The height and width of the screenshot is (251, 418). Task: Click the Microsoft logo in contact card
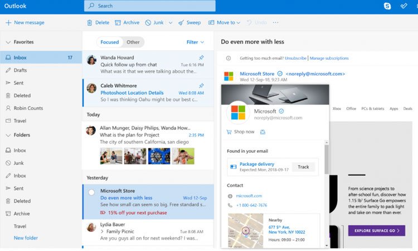pyautogui.click(x=238, y=112)
